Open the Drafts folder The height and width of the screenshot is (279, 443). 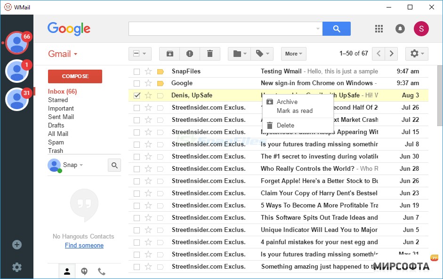tap(56, 125)
